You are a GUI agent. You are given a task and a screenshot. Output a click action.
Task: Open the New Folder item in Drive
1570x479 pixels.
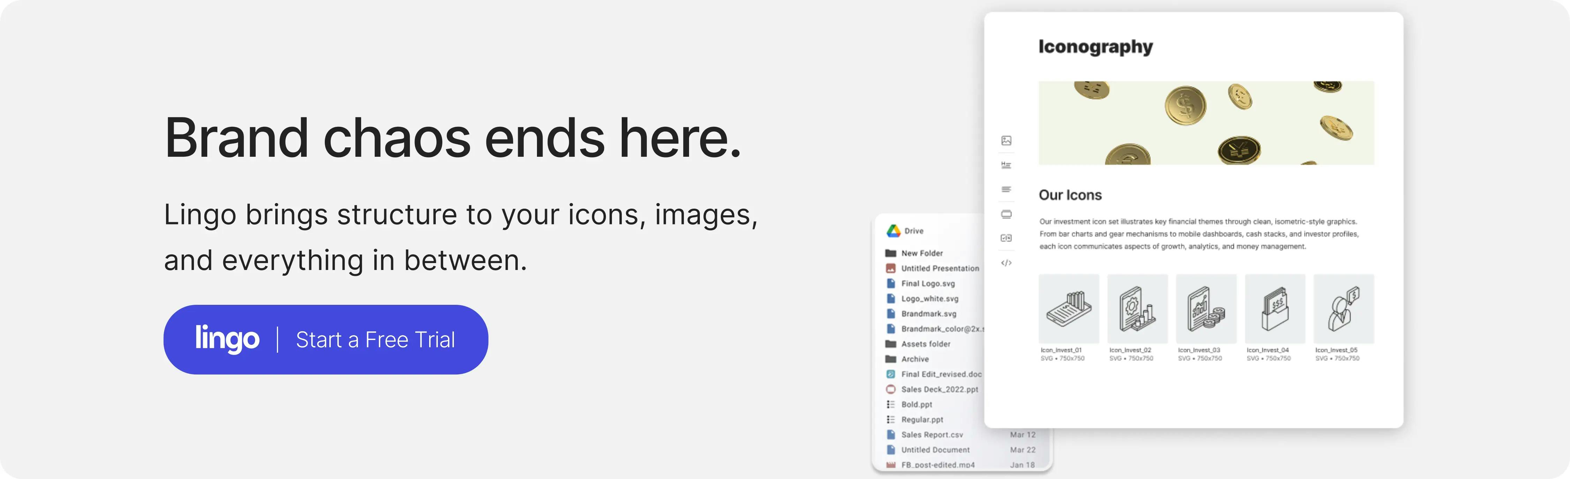point(920,253)
